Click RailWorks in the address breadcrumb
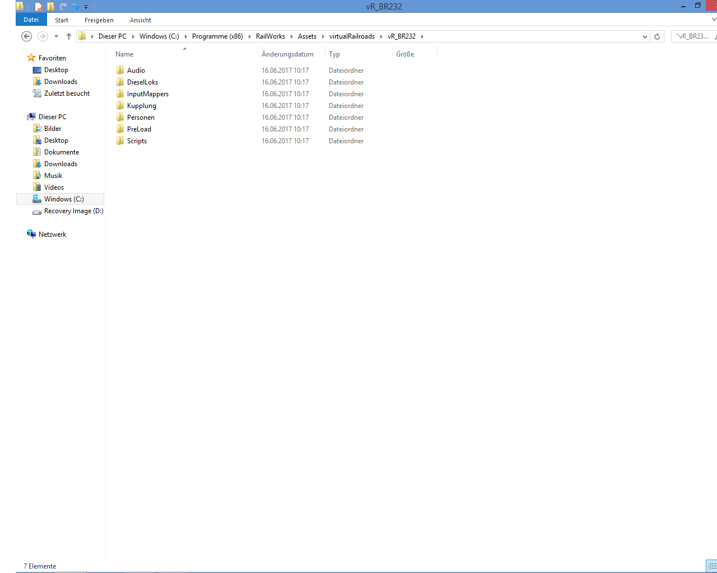This screenshot has height=573, width=717. pos(271,36)
